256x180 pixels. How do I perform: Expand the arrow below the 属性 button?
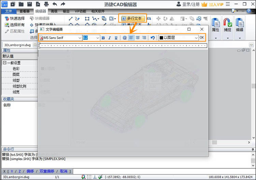coord(216,38)
